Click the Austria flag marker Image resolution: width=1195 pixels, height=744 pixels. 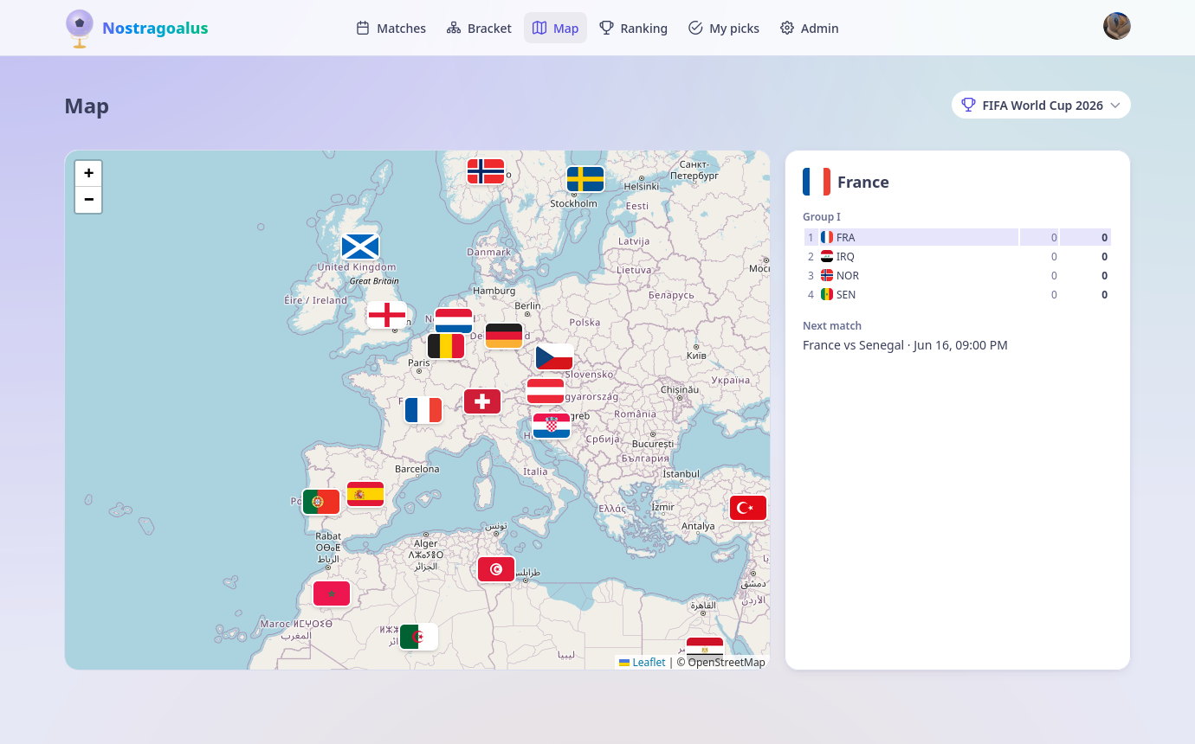[546, 391]
